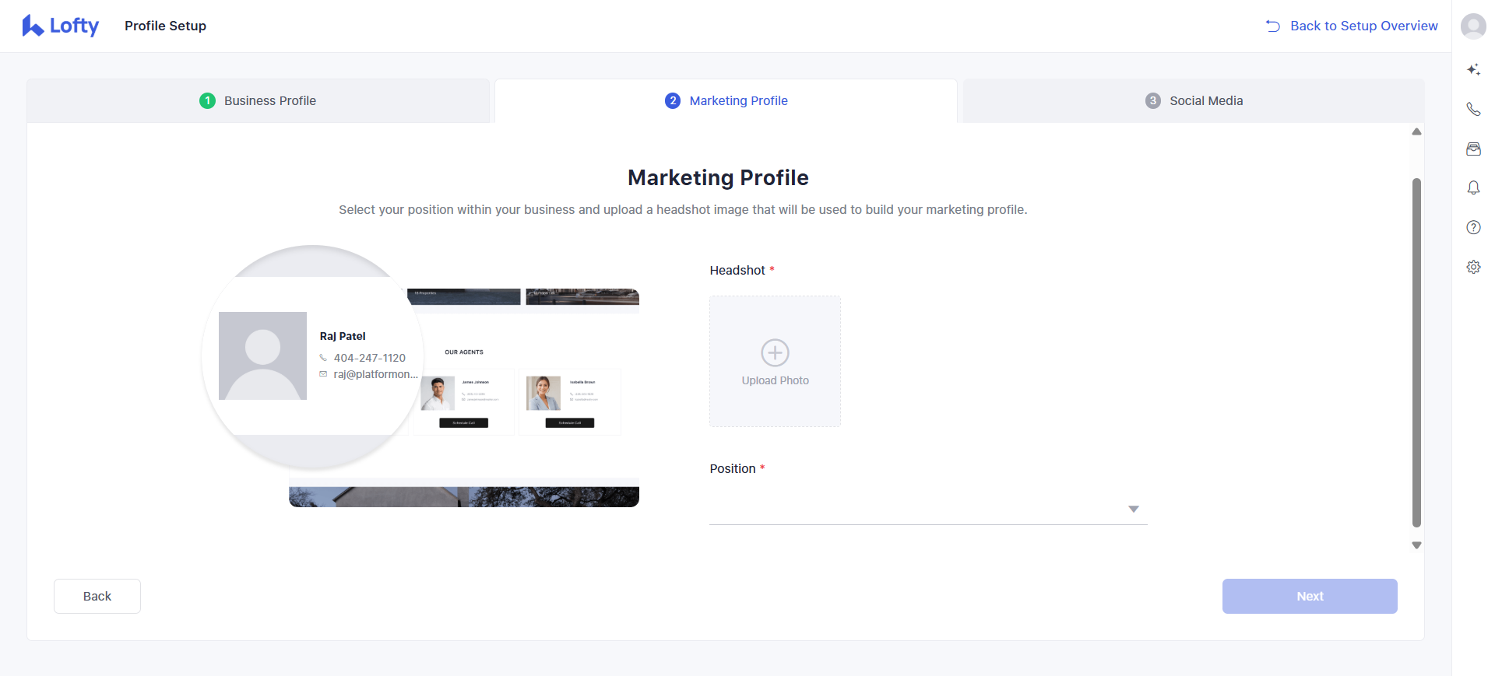Screen dimensions: 1495x676
Task: Open the help question mark icon
Action: pos(1473,227)
